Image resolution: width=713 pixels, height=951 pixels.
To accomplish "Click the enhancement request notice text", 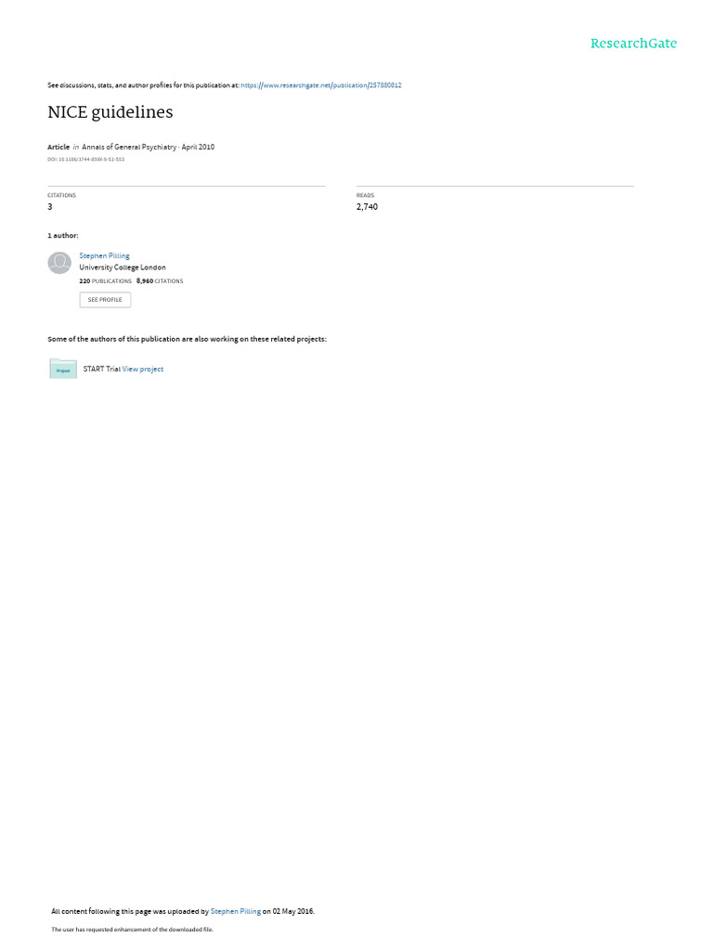I will (132, 929).
